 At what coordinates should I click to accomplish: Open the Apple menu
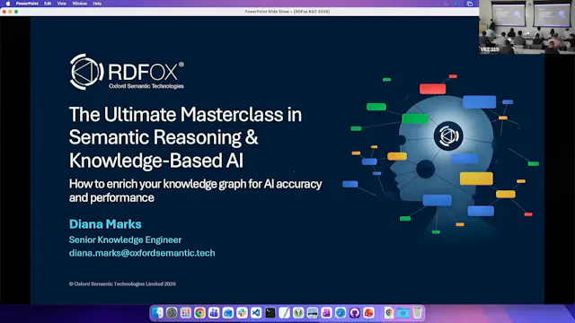(8, 4)
